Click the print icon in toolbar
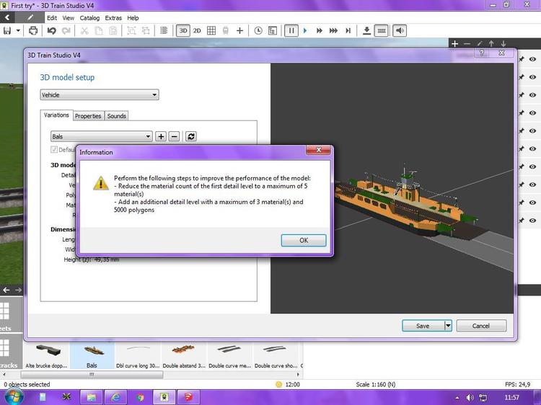Image resolution: width=541 pixels, height=405 pixels. click(33, 30)
